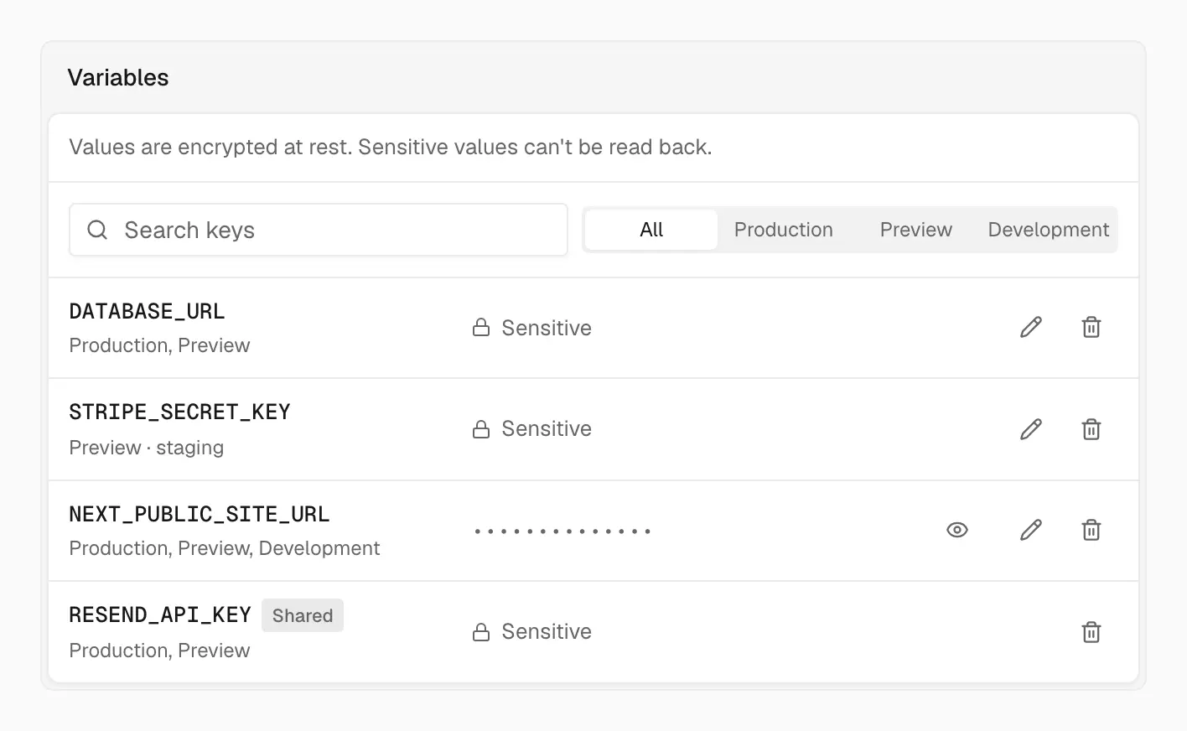Click 'Production, Preview, Development' environment text
1187x731 pixels.
[x=225, y=548]
